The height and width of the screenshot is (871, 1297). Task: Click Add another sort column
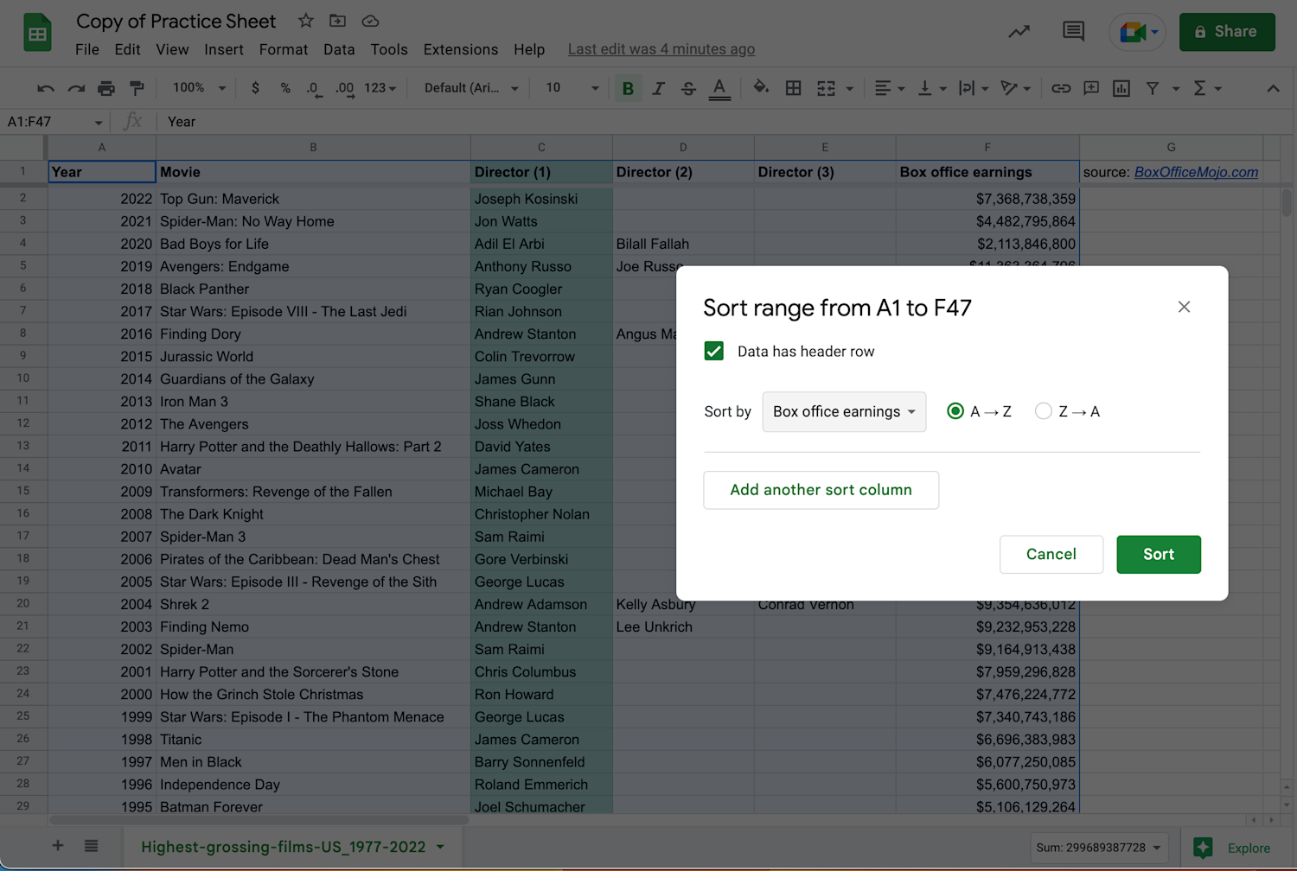coord(821,490)
